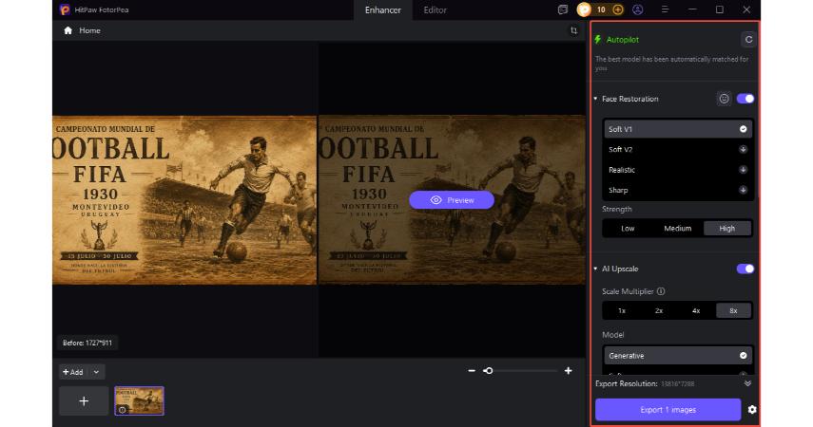813x427 pixels.
Task: Open the hamburger menu icon
Action: point(665,9)
